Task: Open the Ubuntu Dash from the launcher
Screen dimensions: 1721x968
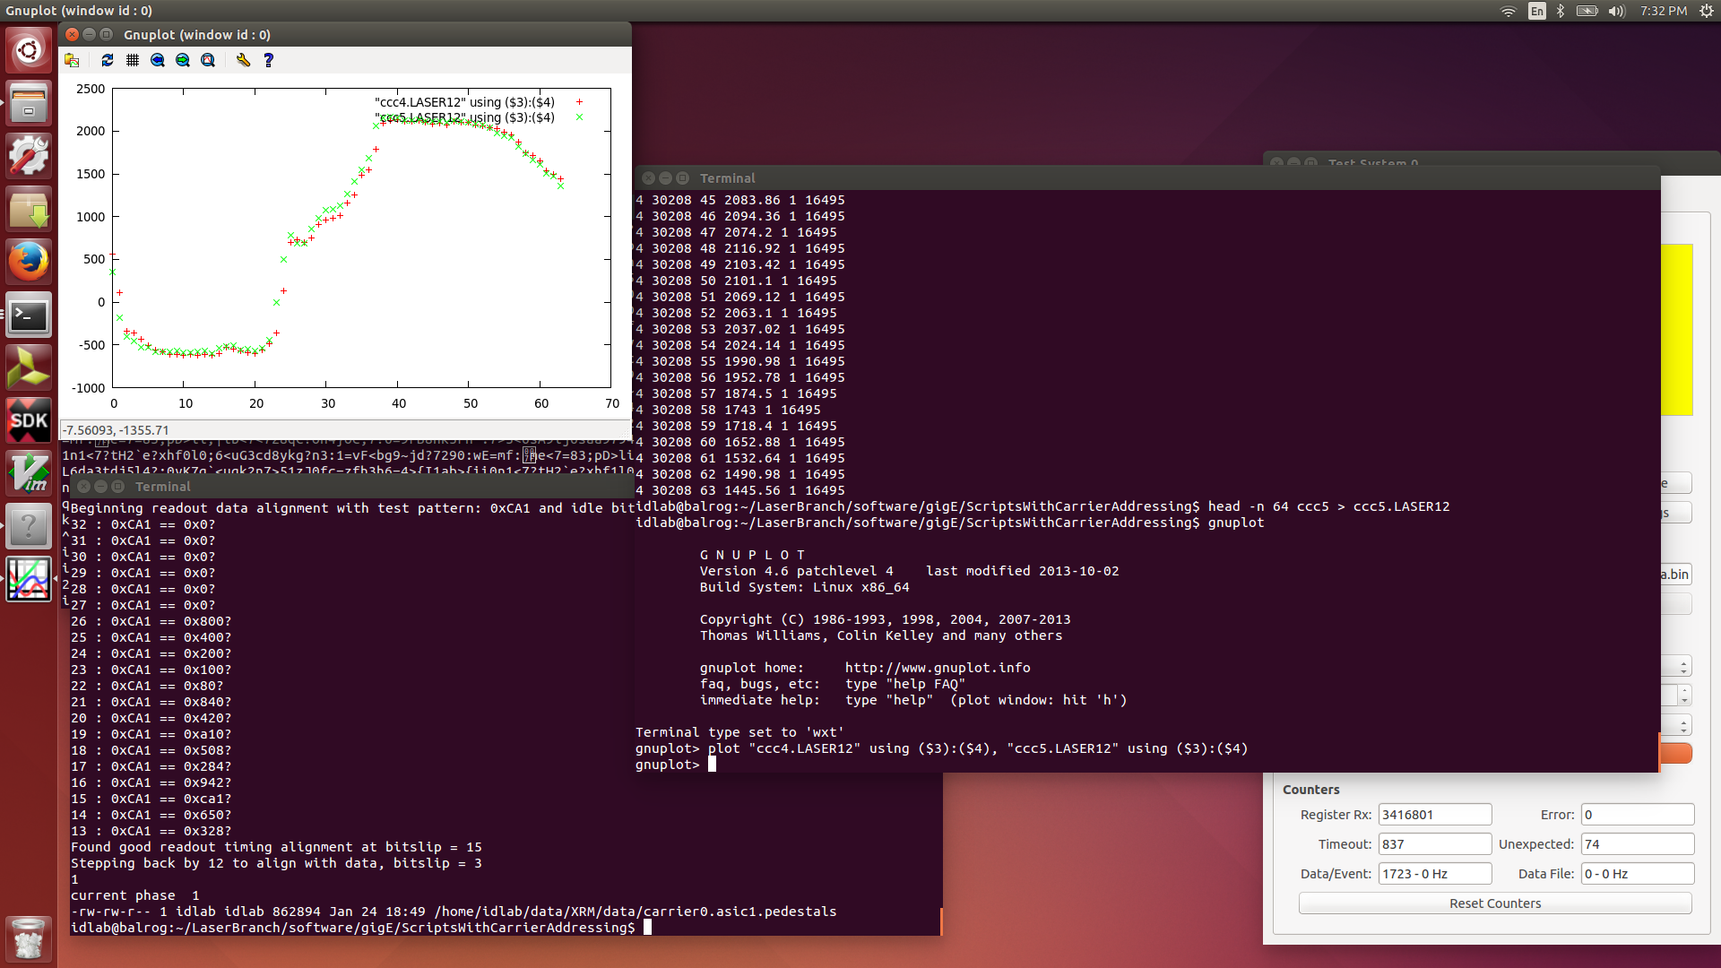Action: pos(29,50)
